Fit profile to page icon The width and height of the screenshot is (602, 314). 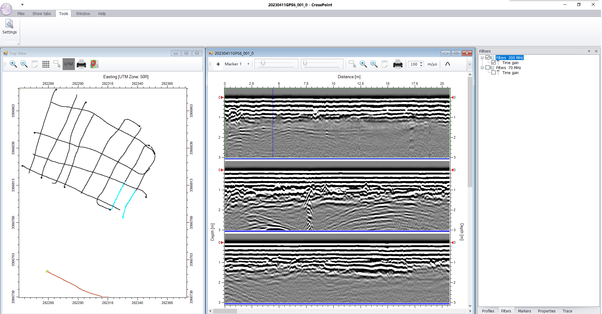(385, 64)
